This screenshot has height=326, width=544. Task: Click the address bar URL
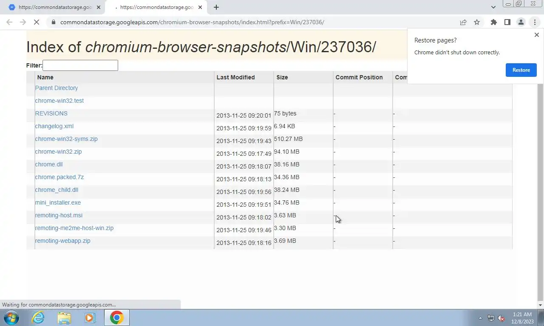click(x=192, y=22)
